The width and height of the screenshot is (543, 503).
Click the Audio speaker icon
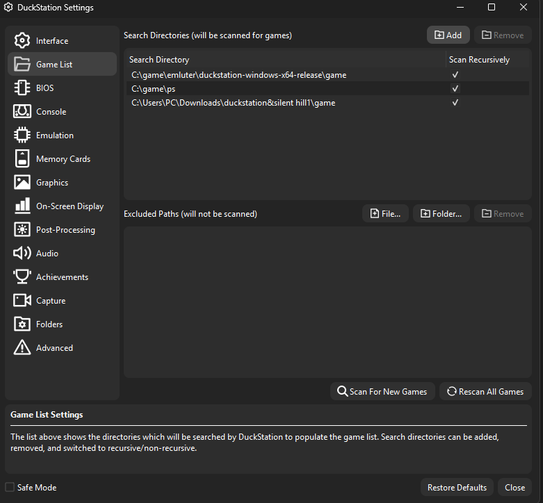click(22, 253)
